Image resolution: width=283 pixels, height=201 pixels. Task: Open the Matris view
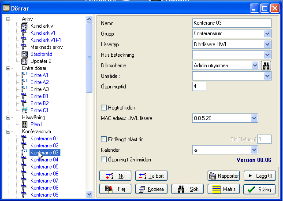point(223,189)
